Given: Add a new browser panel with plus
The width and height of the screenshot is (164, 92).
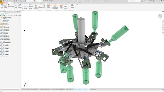Looking at the screenshot, I should [x=5, y=12].
